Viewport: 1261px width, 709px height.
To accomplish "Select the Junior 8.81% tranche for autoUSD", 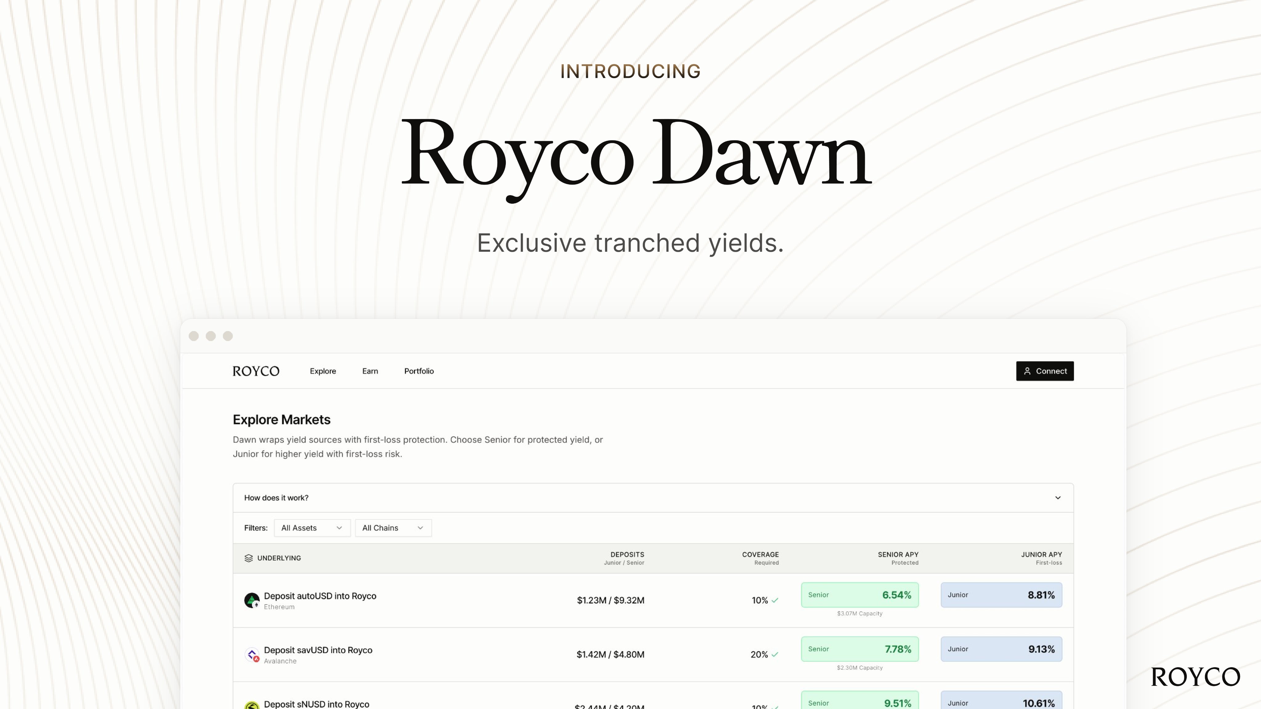I will click(1001, 595).
